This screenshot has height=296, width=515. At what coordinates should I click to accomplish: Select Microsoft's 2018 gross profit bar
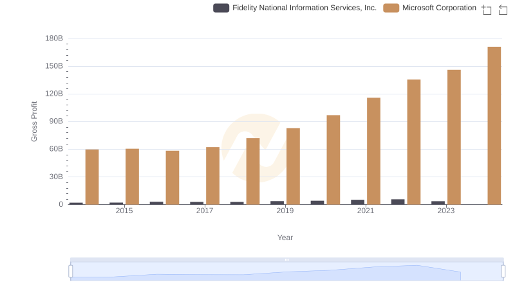253,171
